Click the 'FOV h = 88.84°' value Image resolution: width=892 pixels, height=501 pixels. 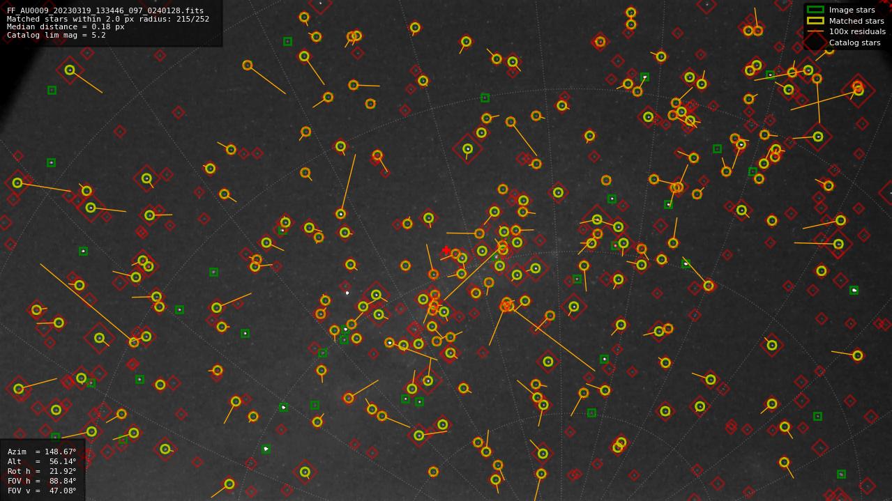tap(42, 481)
